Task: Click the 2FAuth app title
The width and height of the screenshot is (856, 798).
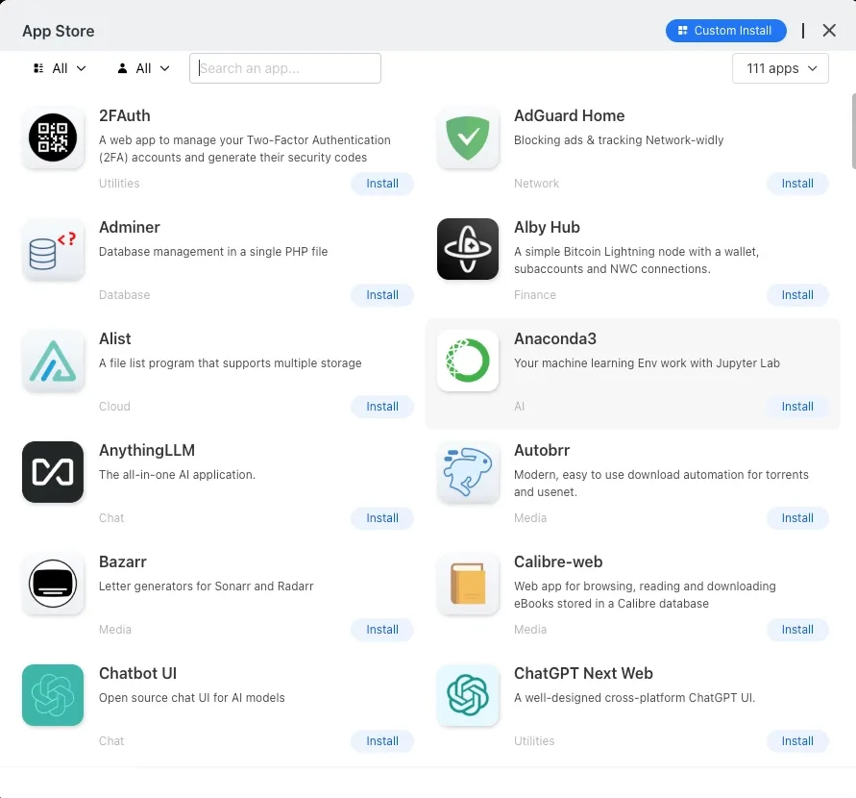Action: [125, 115]
